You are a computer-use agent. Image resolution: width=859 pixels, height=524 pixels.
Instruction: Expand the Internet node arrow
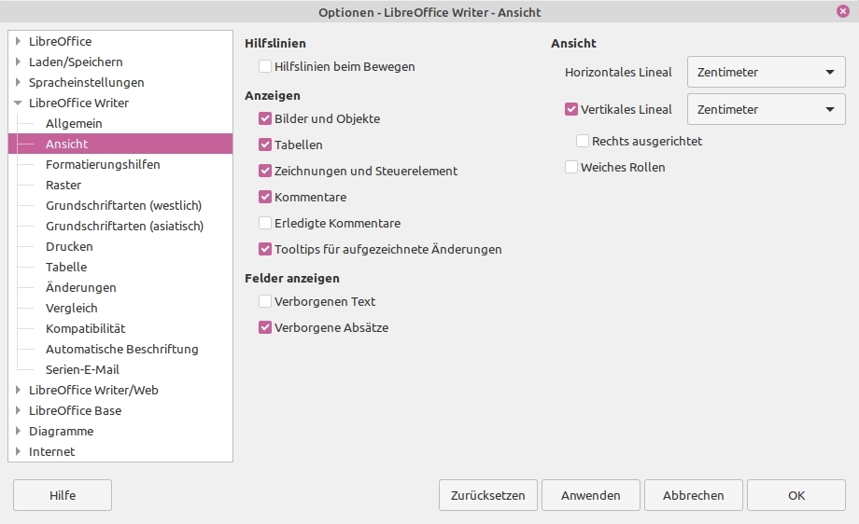click(18, 451)
